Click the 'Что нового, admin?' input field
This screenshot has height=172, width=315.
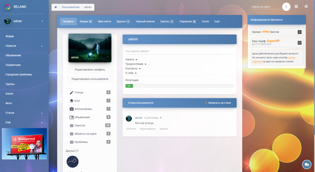(179, 51)
